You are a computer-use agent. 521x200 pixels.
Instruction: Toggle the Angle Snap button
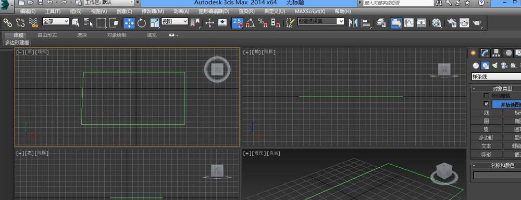251,22
